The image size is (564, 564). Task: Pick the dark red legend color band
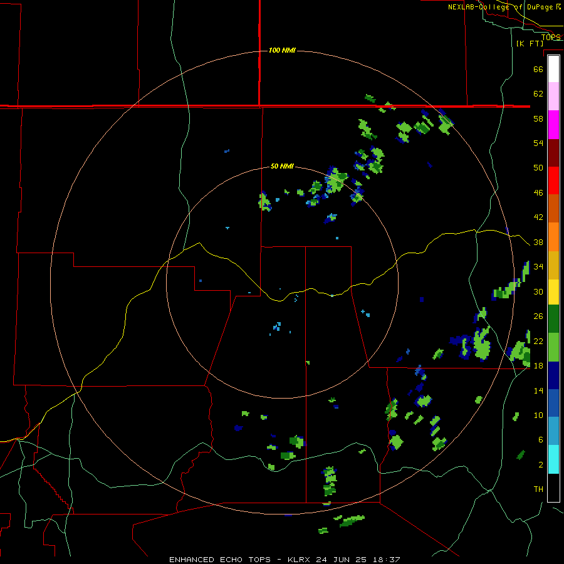coord(553,152)
